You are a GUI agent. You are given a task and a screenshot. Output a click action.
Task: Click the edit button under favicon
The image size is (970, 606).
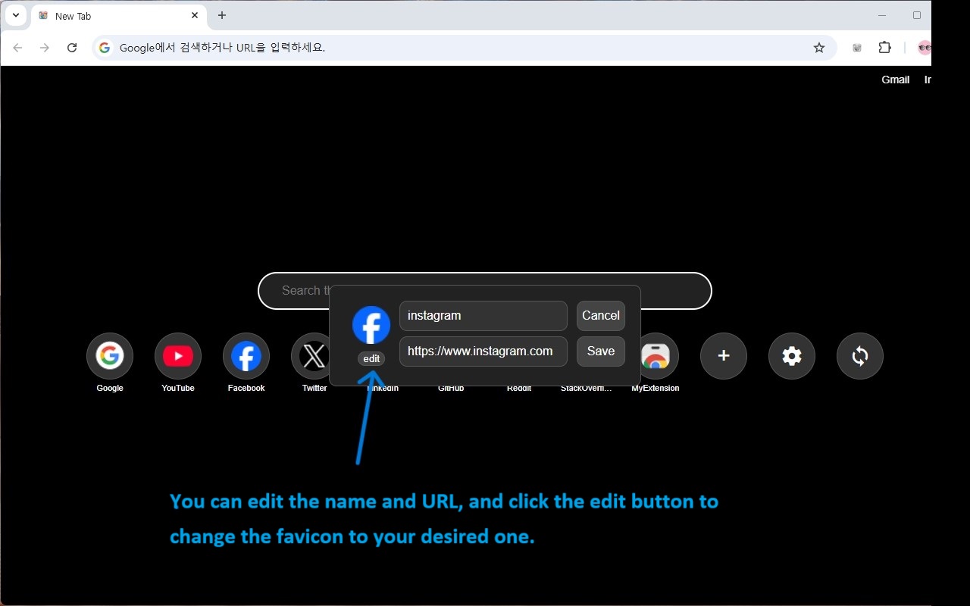pyautogui.click(x=371, y=359)
